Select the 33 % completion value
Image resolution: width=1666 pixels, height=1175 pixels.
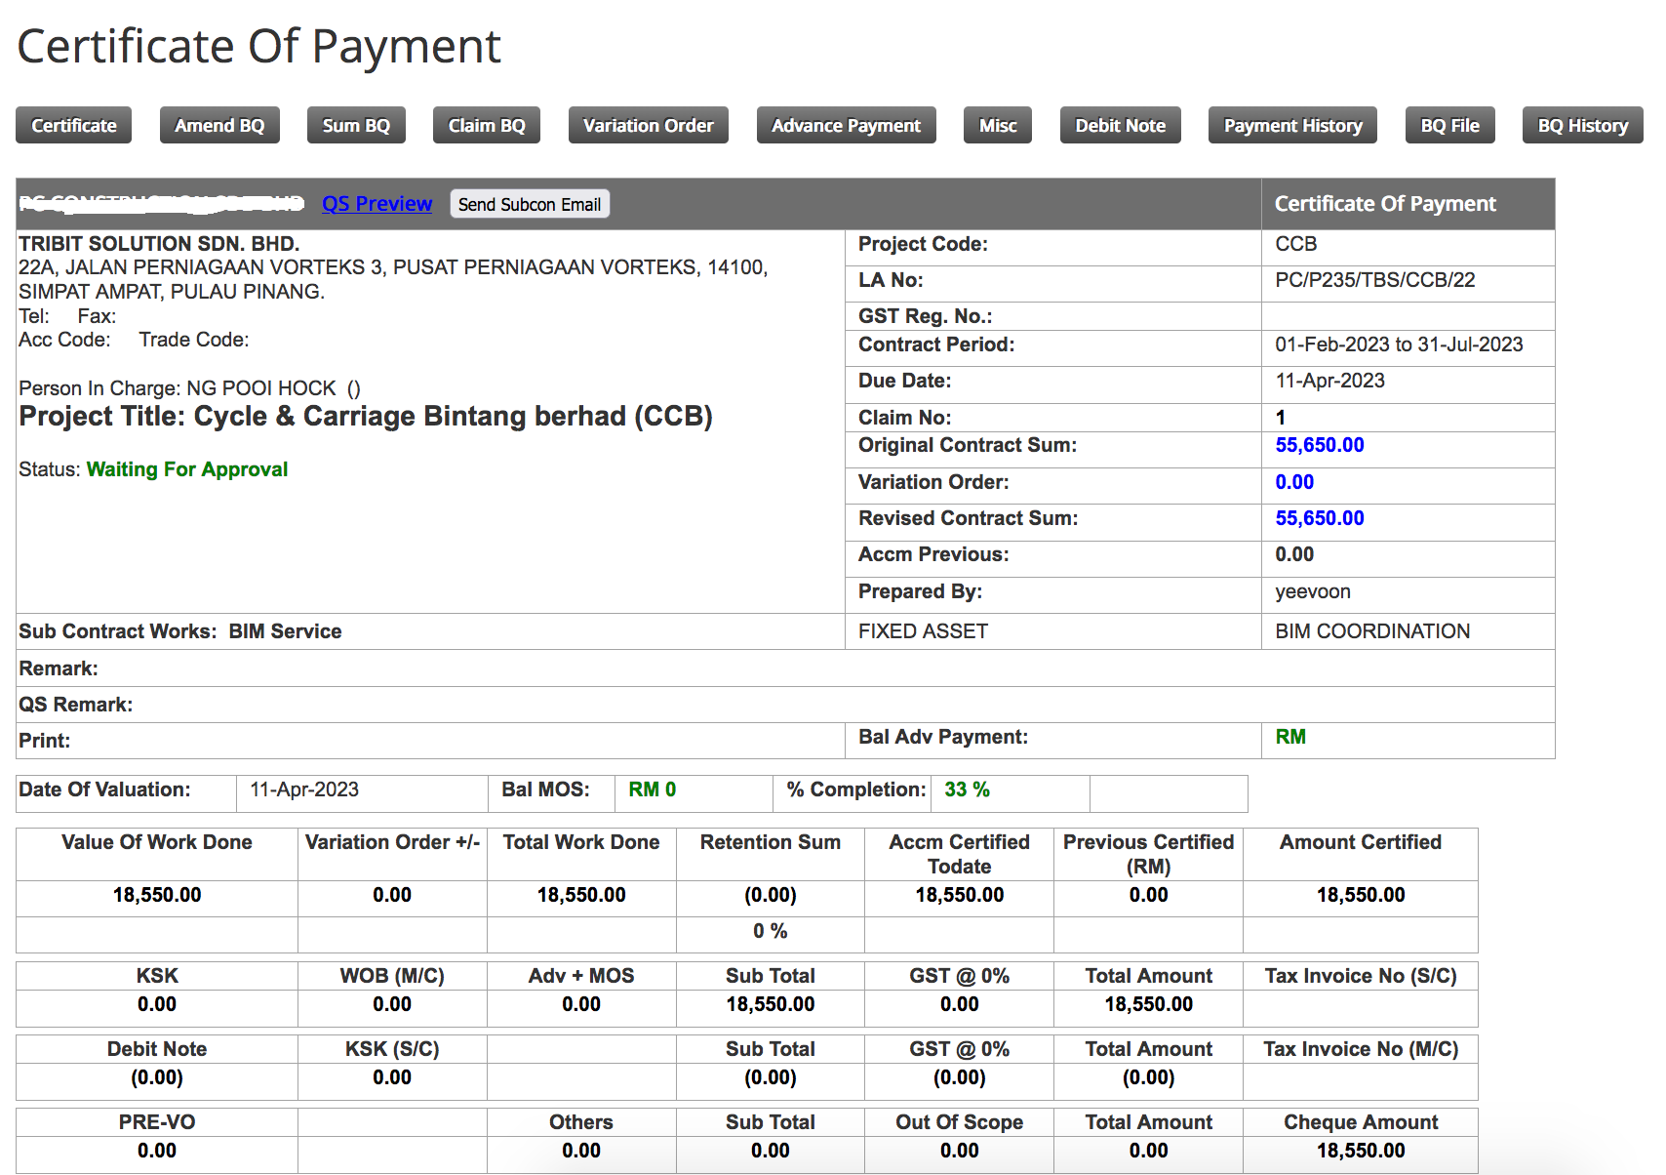click(967, 790)
